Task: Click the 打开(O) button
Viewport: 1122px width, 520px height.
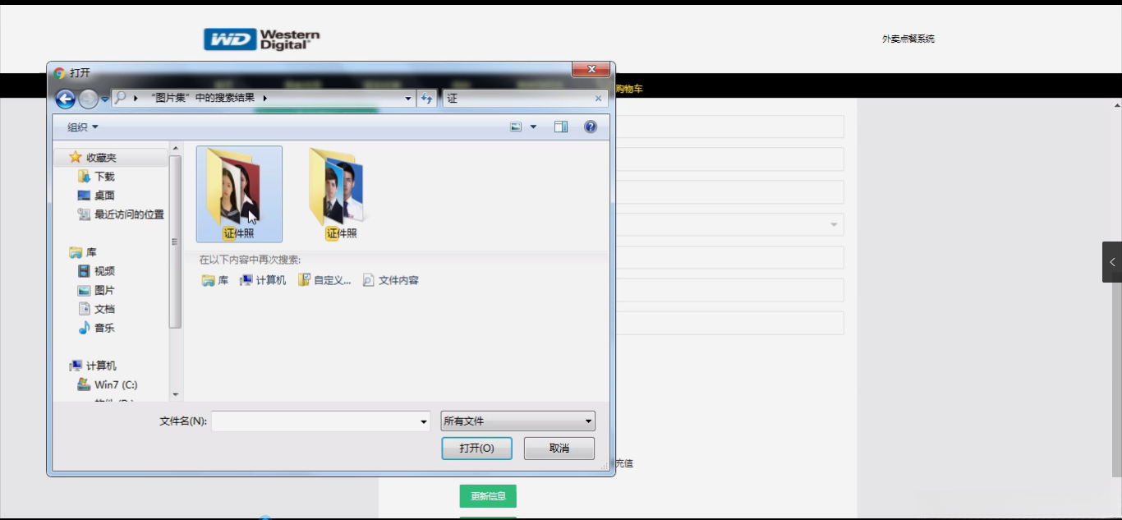Action: [476, 449]
